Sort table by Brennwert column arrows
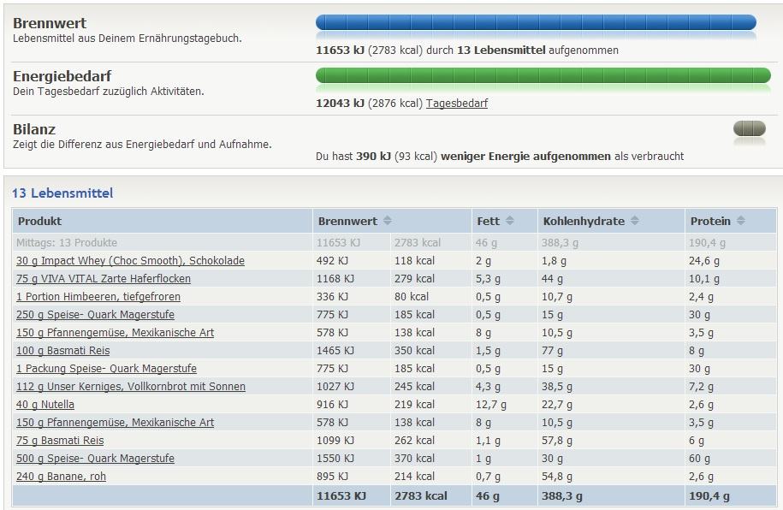783x510 pixels. (x=388, y=220)
